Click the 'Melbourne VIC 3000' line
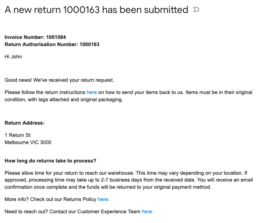Viewport: 260px width, 223px height. click(28, 142)
